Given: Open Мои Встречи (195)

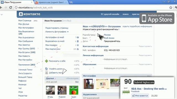Looking at the screenshot, I should 27,52.
